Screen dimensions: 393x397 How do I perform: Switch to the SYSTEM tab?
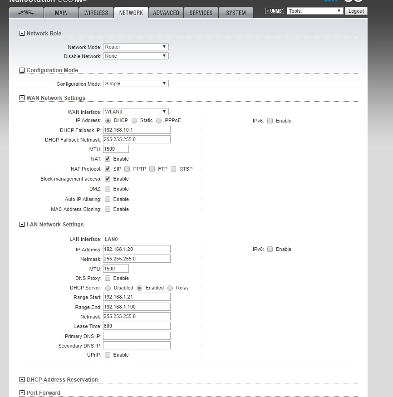236,13
